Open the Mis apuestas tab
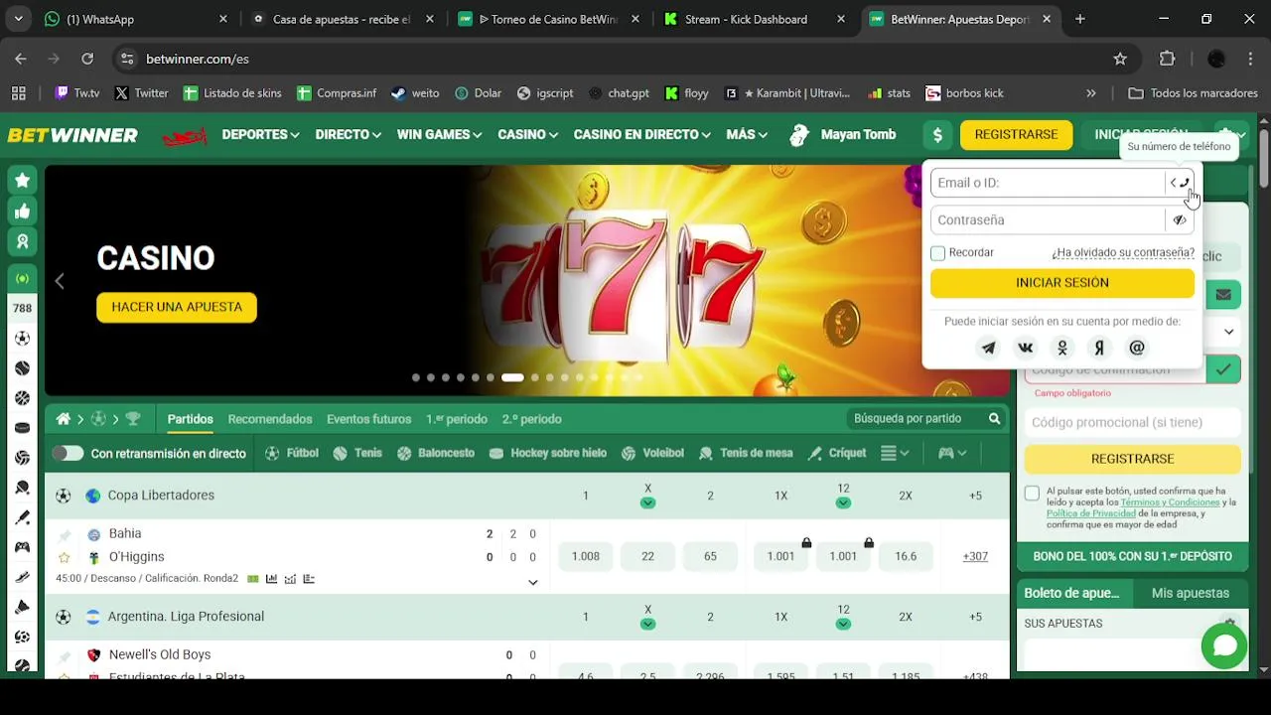The image size is (1271, 715). (x=1191, y=593)
